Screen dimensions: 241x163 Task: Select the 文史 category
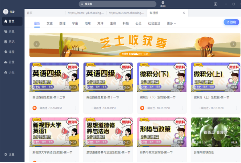50,24
